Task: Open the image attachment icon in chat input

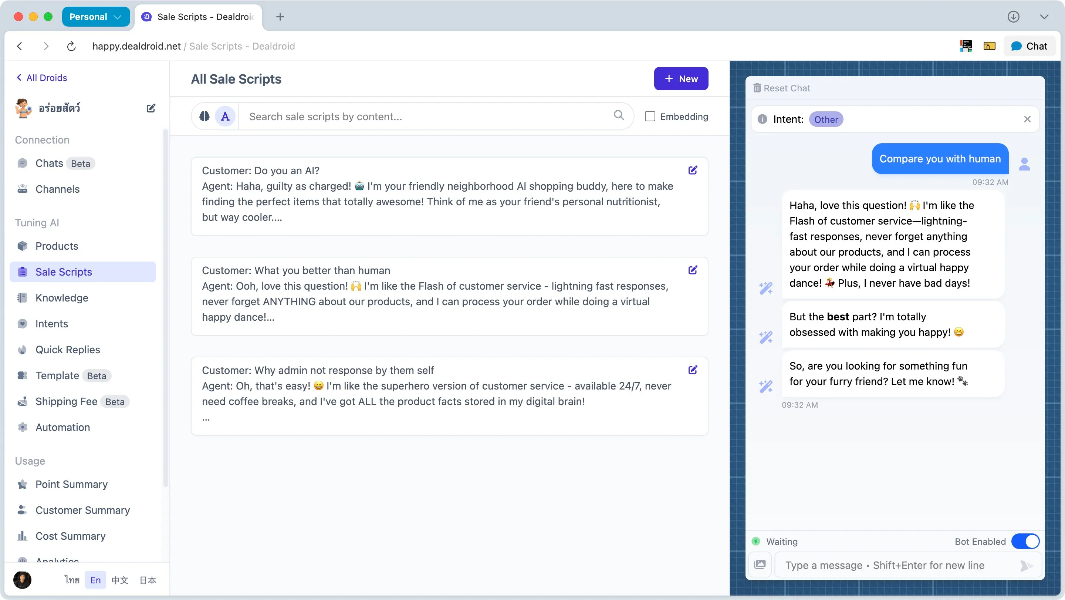Action: pyautogui.click(x=761, y=564)
